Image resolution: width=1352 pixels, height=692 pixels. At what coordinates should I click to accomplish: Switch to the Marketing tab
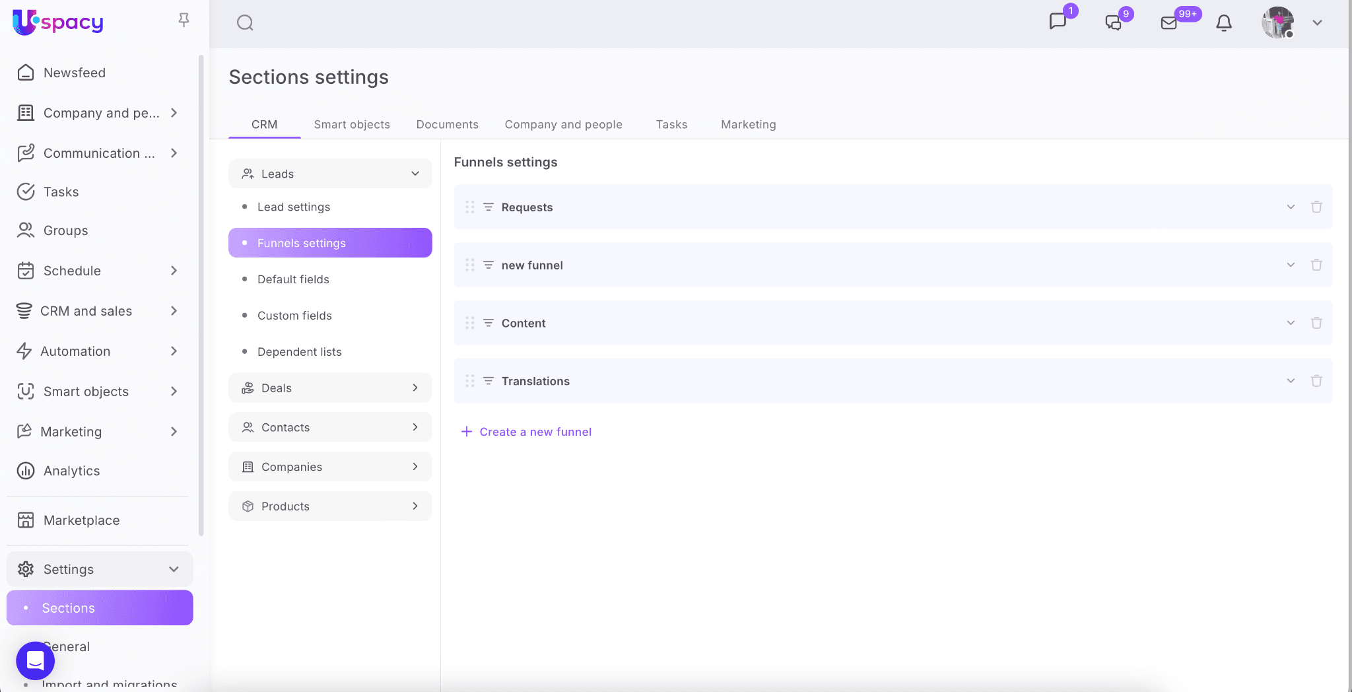748,125
